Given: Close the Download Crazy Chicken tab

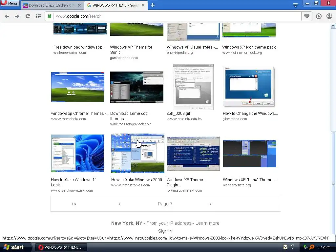Looking at the screenshot, I should point(79,5).
